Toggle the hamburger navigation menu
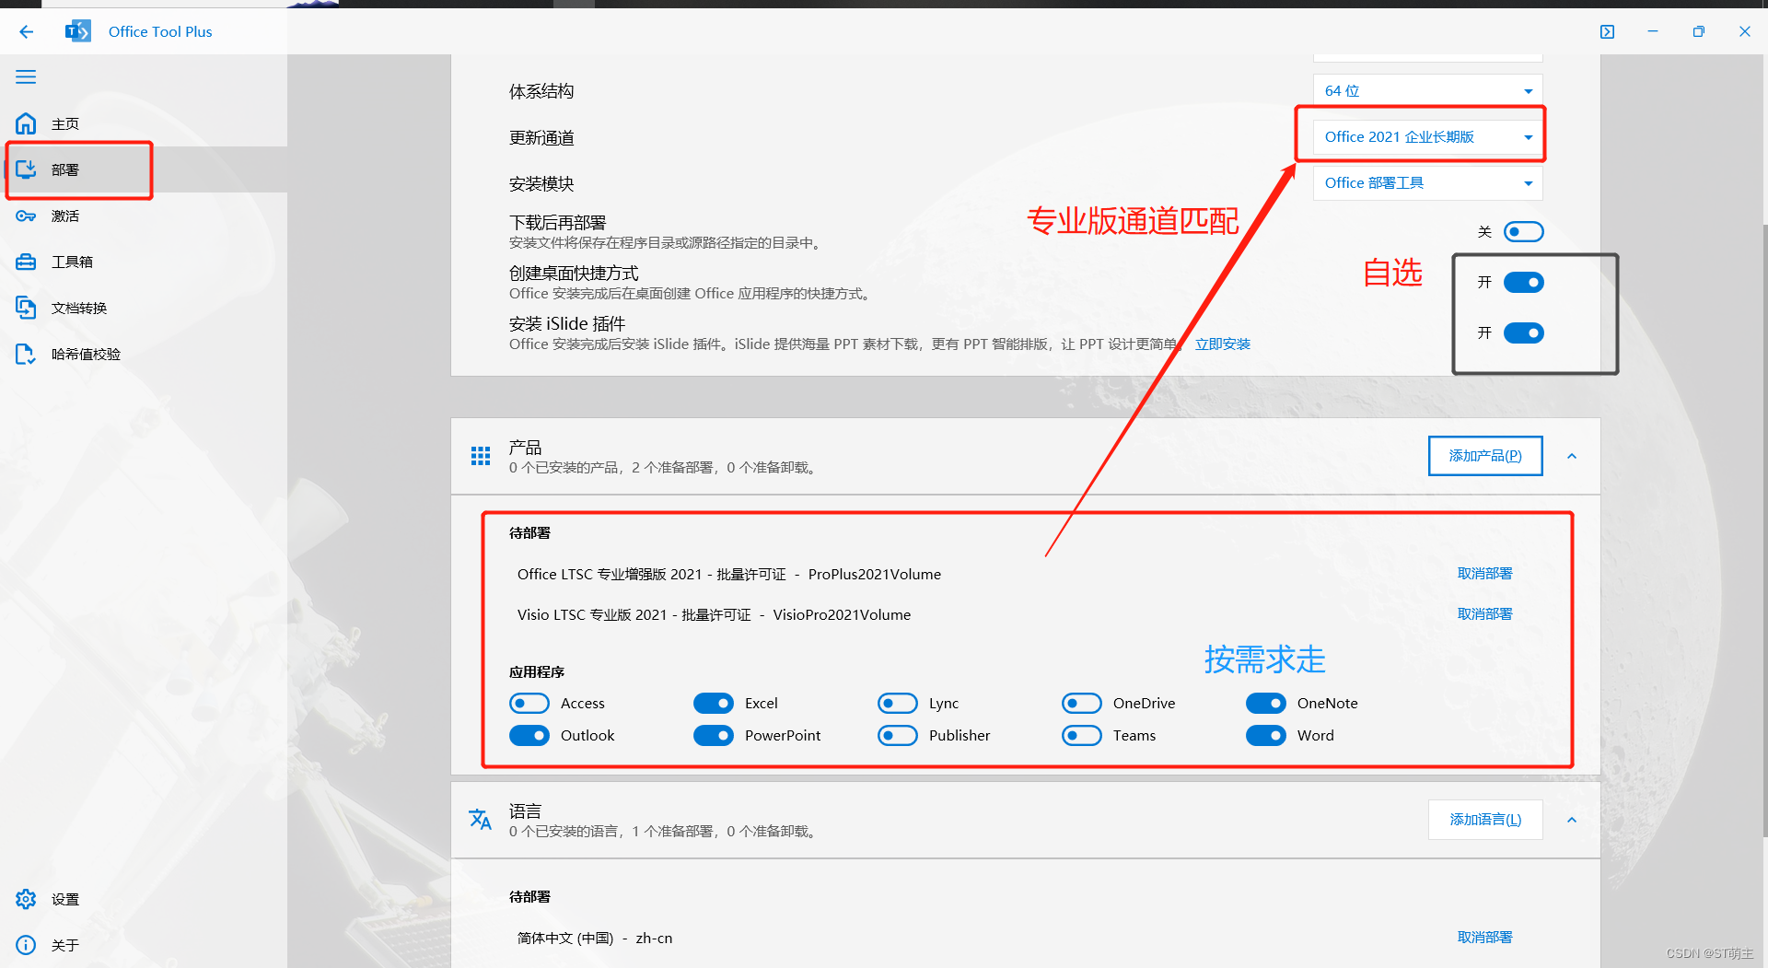 coord(26,76)
